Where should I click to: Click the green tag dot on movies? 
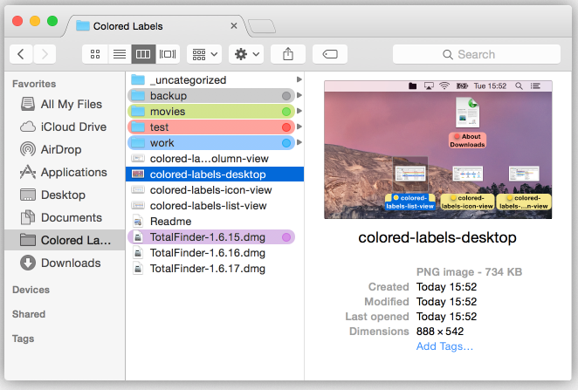[286, 112]
